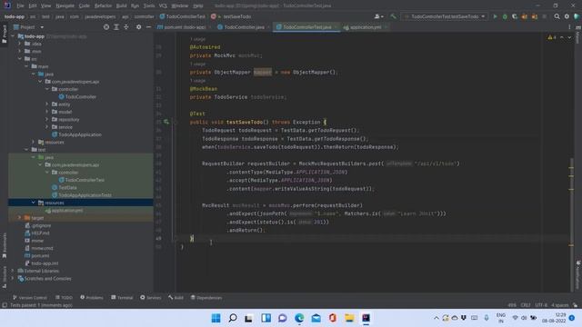The image size is (582, 327).
Task: Collapse all icon in Project panel header
Action: point(126,27)
